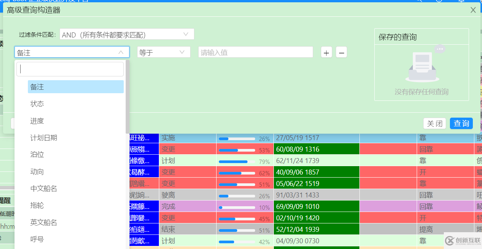Add a condition with the plus button
This screenshot has height=249, width=482.
[326, 52]
